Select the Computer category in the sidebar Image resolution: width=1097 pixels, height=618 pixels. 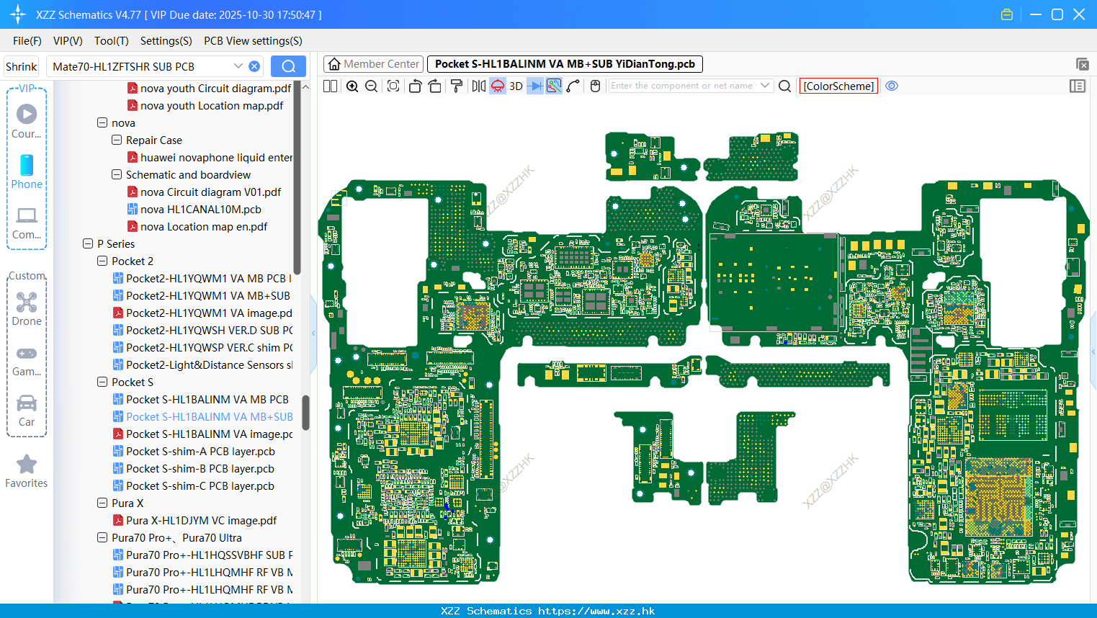pyautogui.click(x=27, y=222)
